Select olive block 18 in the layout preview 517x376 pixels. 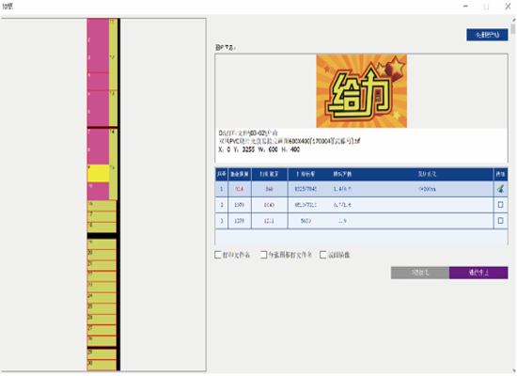102,227
